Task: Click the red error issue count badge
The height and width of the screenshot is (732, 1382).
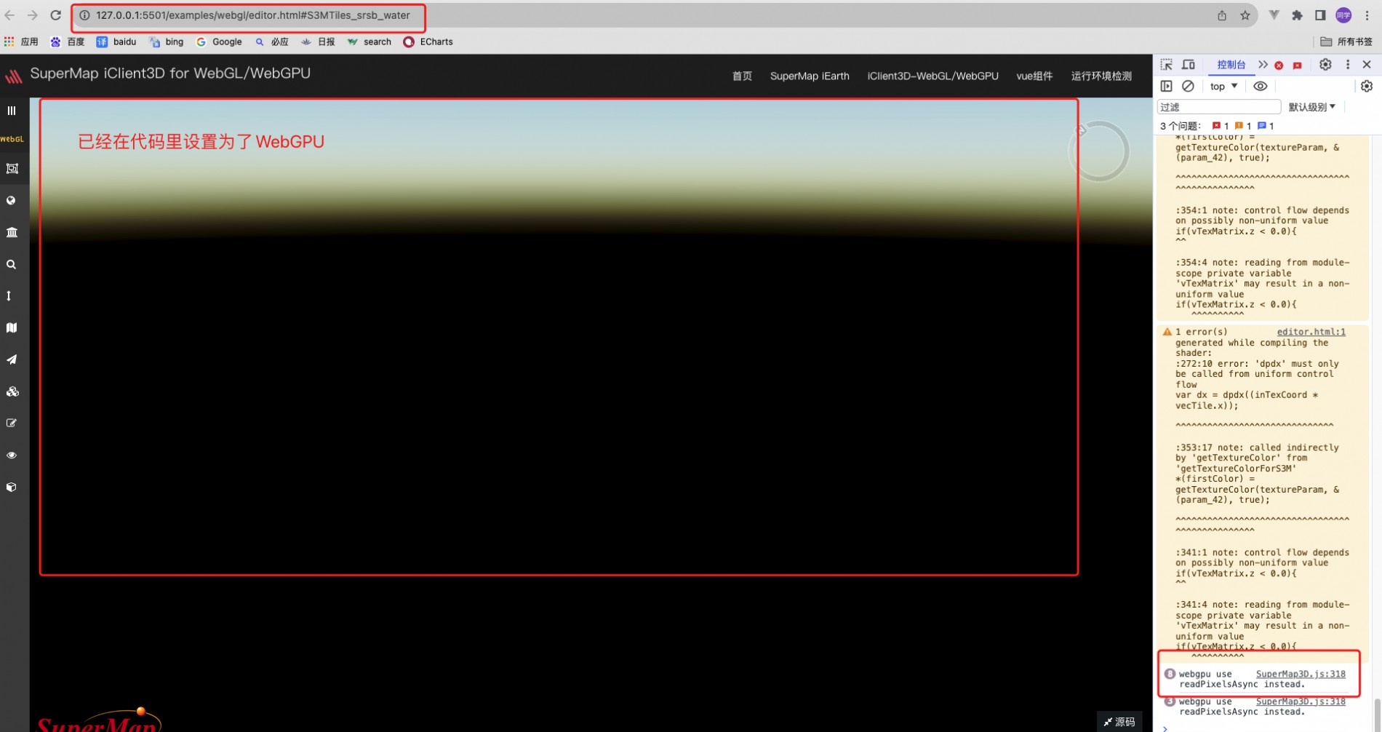Action: [x=1221, y=126]
